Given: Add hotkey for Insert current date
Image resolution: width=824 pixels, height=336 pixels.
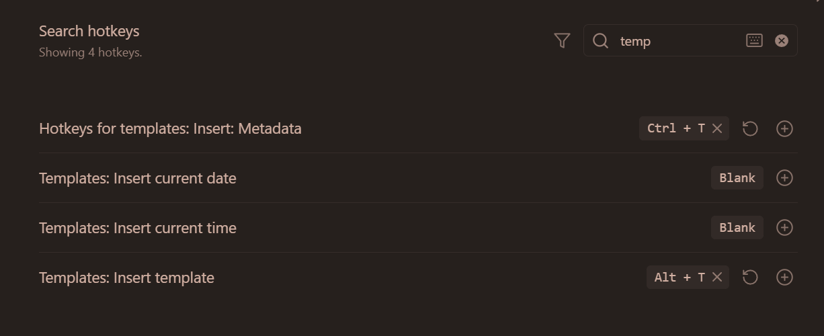Looking at the screenshot, I should pyautogui.click(x=784, y=178).
